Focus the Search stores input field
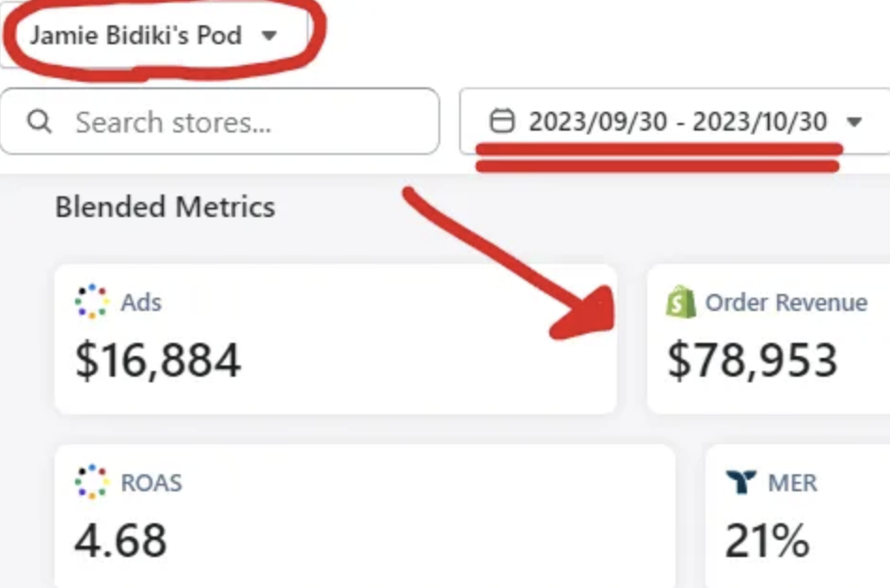Viewport: 890px width, 588px height. click(x=245, y=121)
